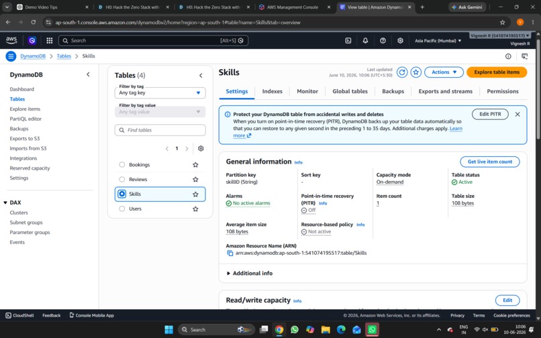Switch to the Backups tab
This screenshot has width=541, height=338.
click(x=393, y=91)
